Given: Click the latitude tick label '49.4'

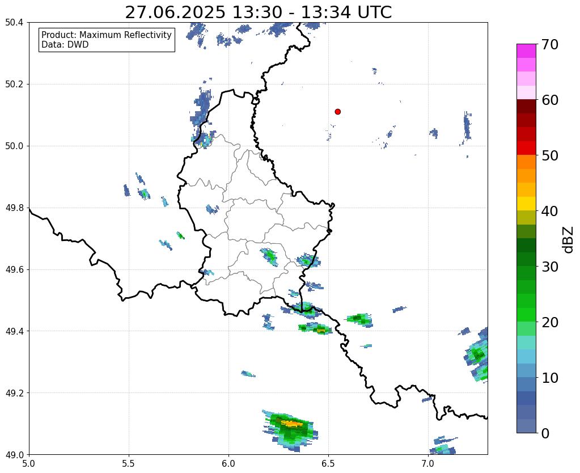Looking at the screenshot, I should coord(14,331).
